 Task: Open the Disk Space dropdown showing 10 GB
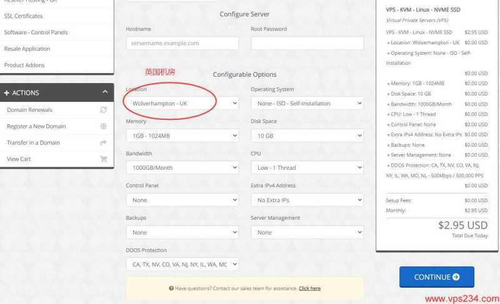point(307,136)
